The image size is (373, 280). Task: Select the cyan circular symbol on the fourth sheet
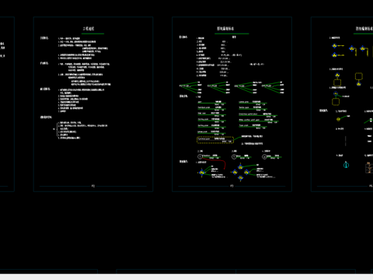point(346,165)
